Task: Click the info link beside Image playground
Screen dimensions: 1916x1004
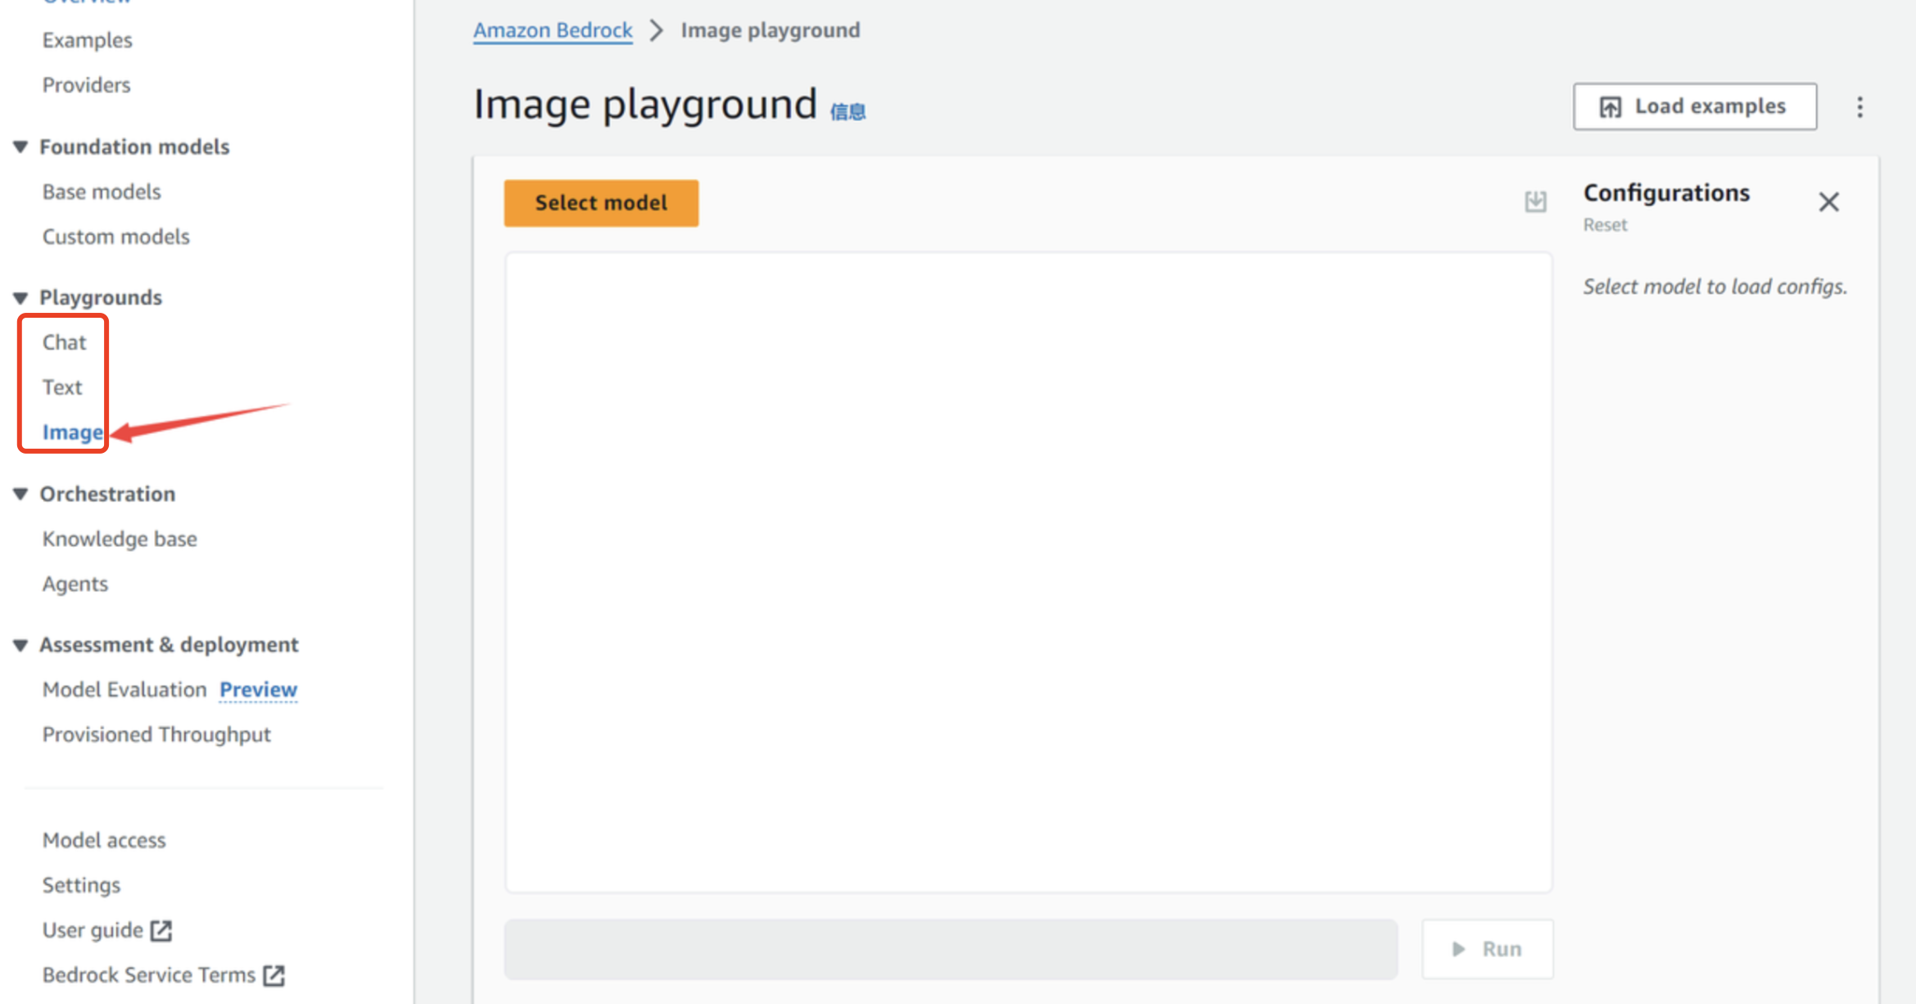Action: (848, 112)
